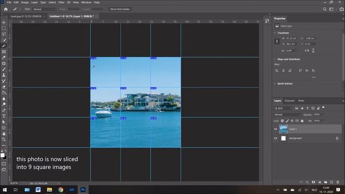Toggle pixel layer filter in Layers
Viewport: 345px width, 194px height.
(x=296, y=108)
